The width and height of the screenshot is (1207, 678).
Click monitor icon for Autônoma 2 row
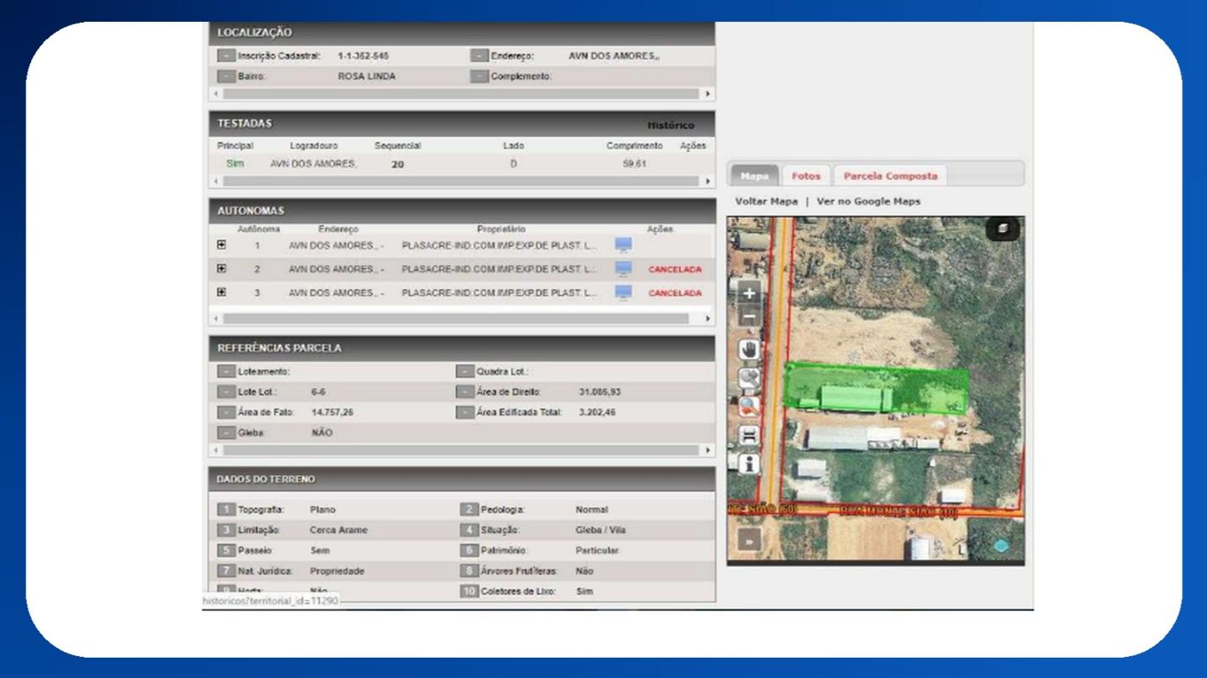click(x=624, y=269)
